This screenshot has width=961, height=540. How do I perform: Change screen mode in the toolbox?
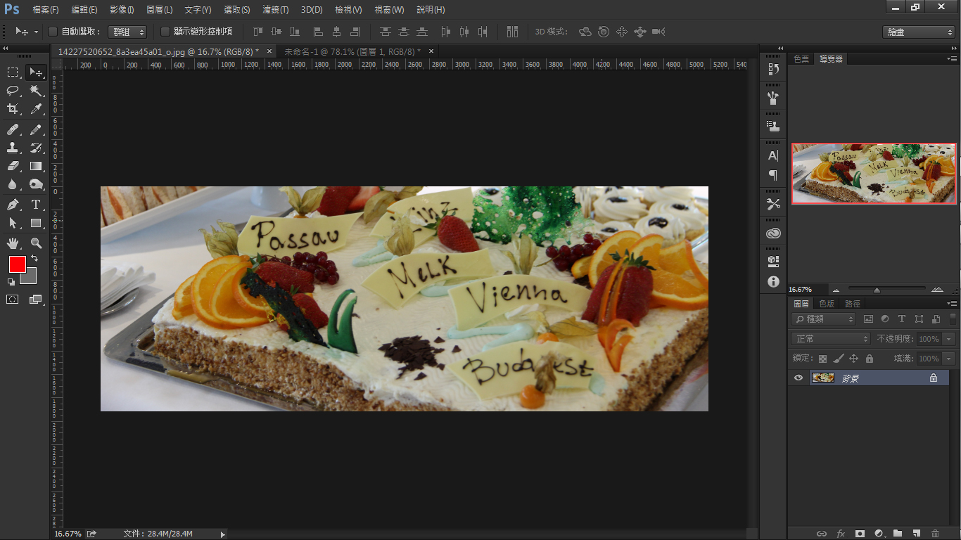click(x=36, y=299)
